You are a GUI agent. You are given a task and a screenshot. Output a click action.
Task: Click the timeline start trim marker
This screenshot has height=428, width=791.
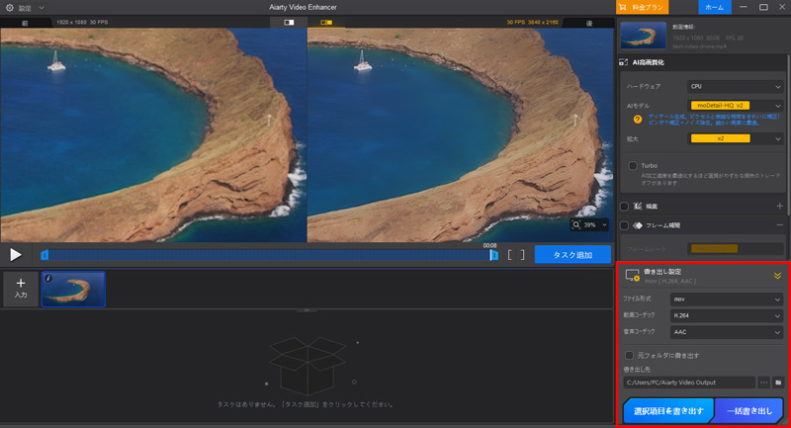pyautogui.click(x=44, y=255)
